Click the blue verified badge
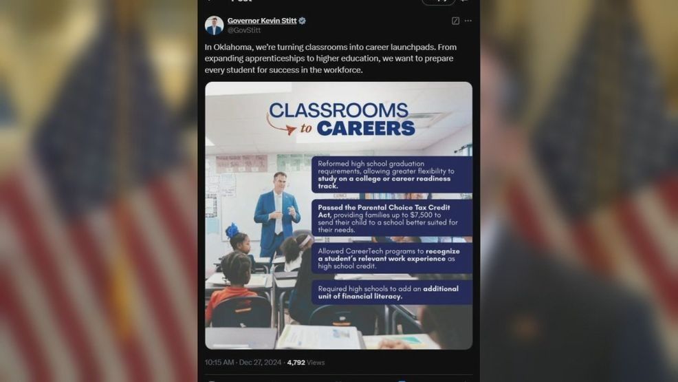678x382 pixels. pyautogui.click(x=303, y=21)
